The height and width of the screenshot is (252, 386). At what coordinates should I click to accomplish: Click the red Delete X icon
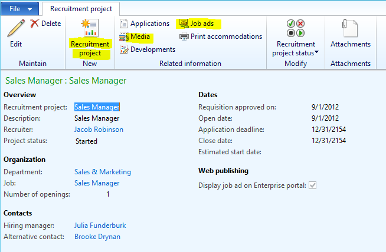tap(35, 24)
